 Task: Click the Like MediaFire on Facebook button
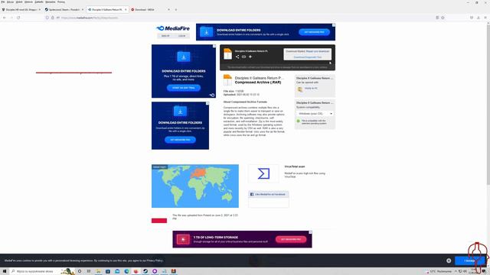pos(269,194)
